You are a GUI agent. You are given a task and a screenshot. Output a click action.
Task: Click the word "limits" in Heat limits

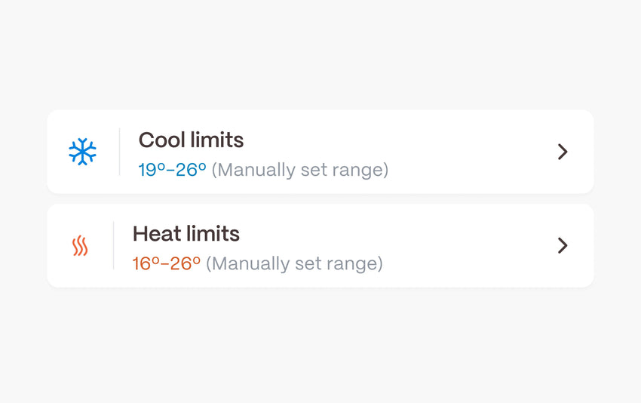tap(213, 234)
